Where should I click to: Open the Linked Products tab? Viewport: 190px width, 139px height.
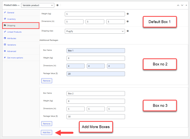tap(21, 32)
